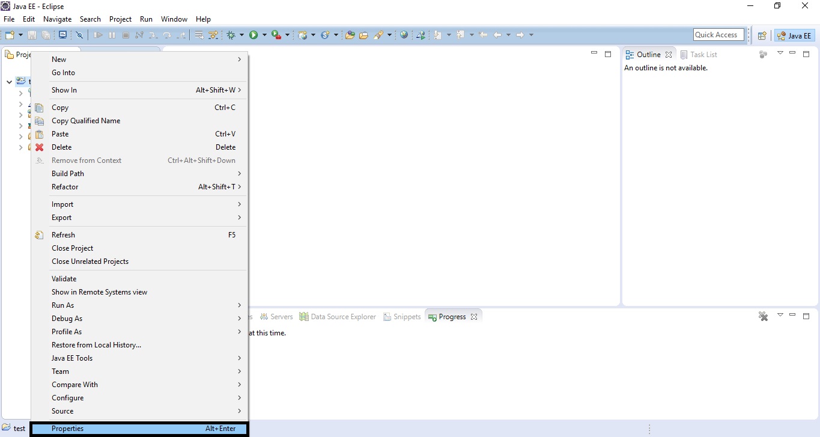
Task: Click the Back navigation arrow icon
Action: (497, 35)
